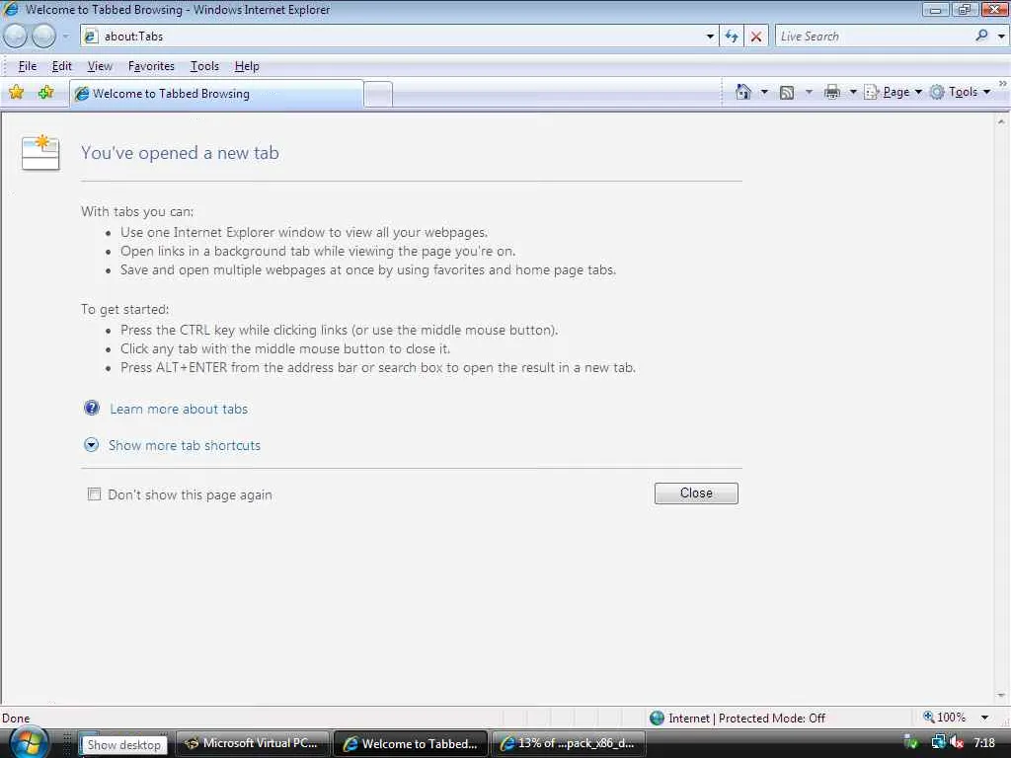Click the muted volume tray icon
Screen dimensions: 1011x758
point(957,742)
